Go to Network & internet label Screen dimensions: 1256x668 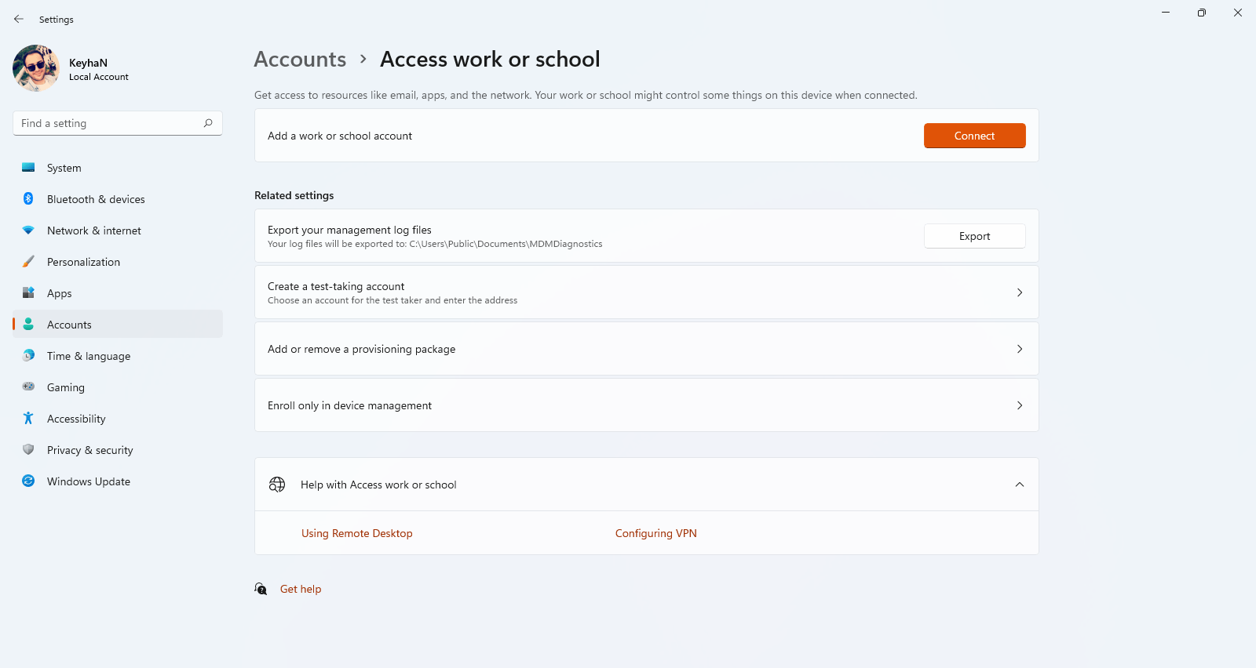pos(94,231)
